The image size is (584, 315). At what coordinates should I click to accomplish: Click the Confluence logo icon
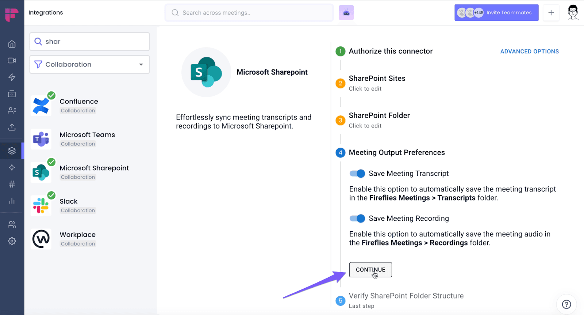(x=41, y=106)
